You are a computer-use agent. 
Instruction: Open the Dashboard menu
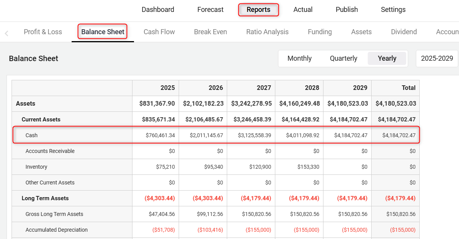click(x=158, y=10)
